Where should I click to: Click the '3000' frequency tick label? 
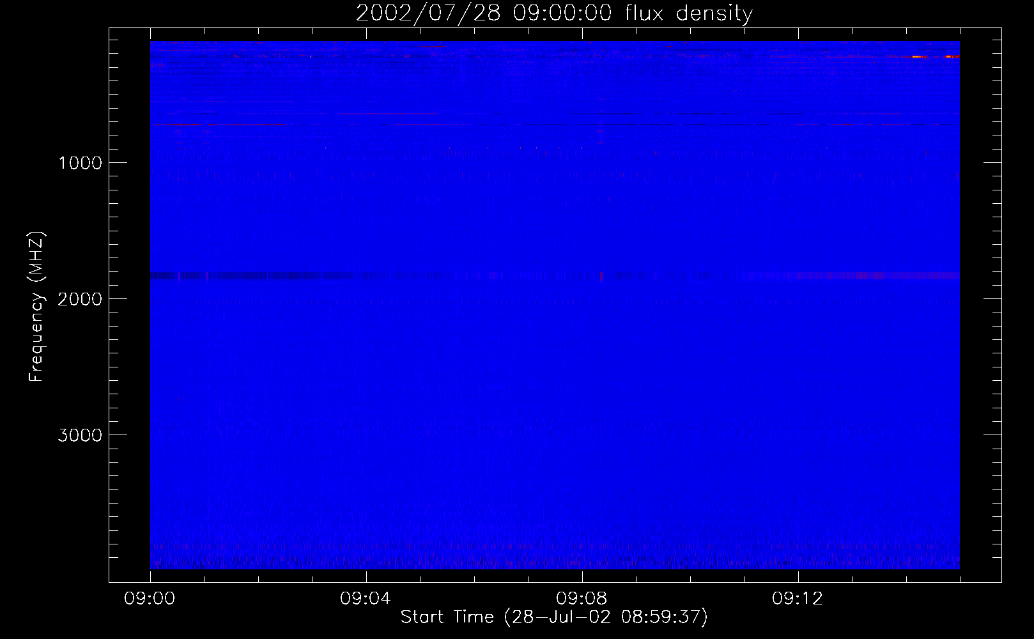point(80,435)
